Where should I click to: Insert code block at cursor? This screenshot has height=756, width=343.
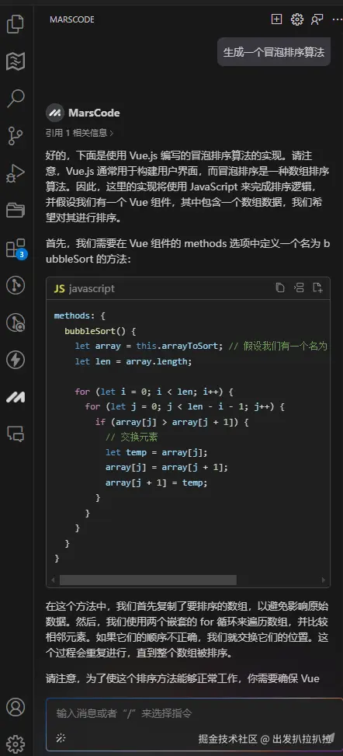[x=299, y=287]
